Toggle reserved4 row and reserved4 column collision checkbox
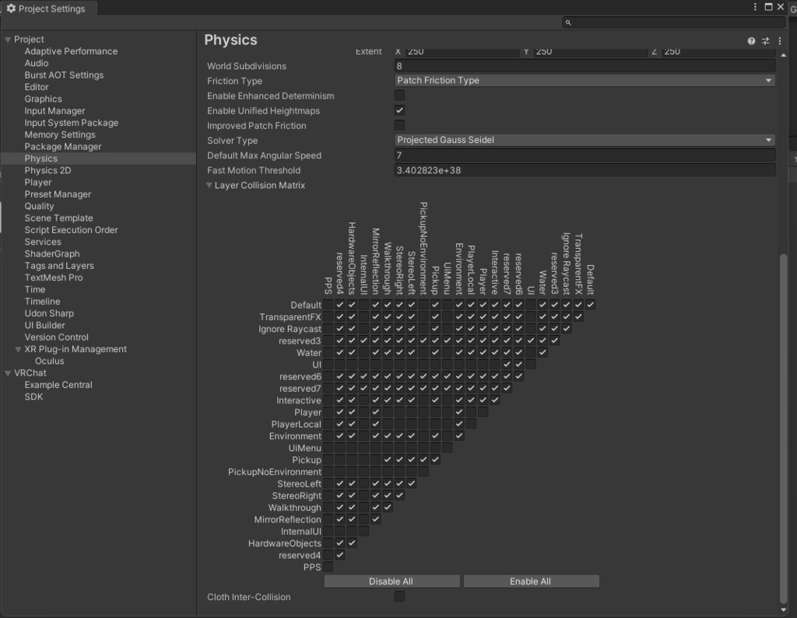The width and height of the screenshot is (797, 618). click(x=340, y=555)
